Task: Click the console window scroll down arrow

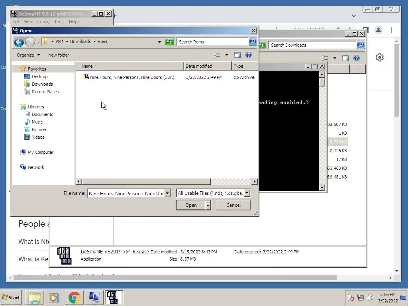Action: click(x=322, y=187)
